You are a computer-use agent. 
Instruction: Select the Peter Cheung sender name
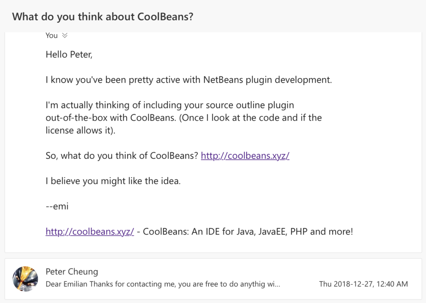[72, 271]
